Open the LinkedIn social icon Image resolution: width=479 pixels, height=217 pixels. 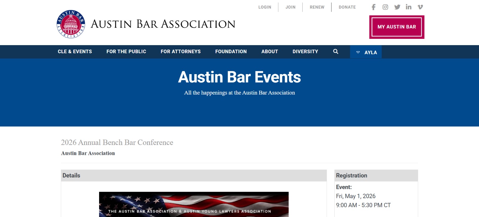pyautogui.click(x=409, y=7)
